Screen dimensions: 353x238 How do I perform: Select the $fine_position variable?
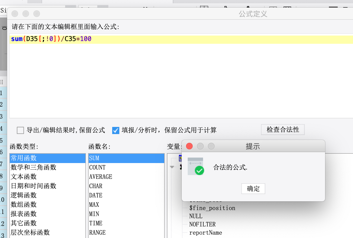point(212,208)
